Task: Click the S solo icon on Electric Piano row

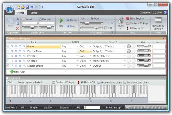Action: pyautogui.click(x=20, y=51)
